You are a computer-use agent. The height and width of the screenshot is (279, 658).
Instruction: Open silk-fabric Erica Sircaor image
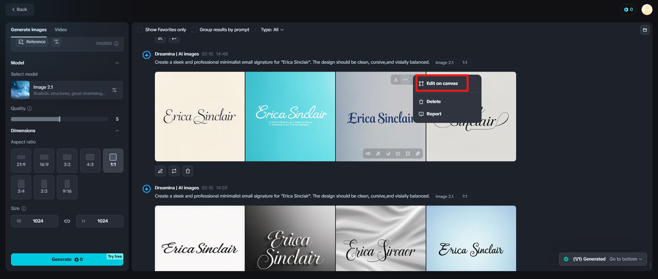380,238
